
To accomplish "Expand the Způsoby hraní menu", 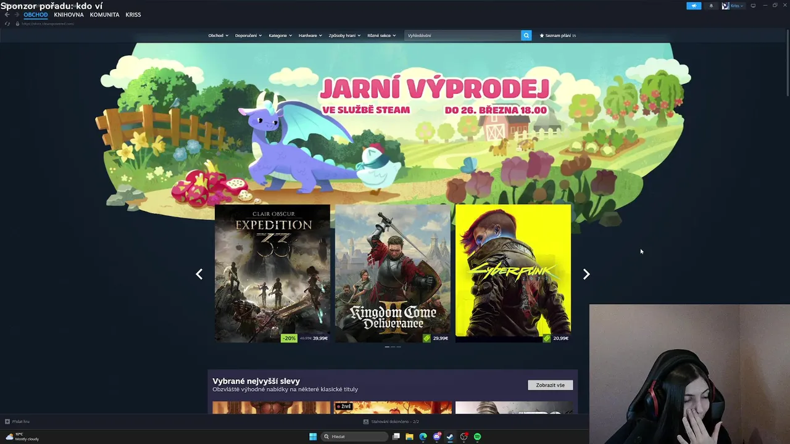I will click(344, 35).
